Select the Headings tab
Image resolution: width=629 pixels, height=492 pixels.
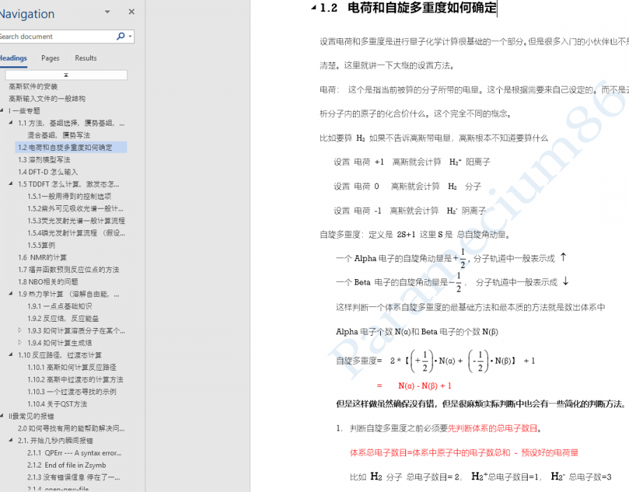[13, 58]
